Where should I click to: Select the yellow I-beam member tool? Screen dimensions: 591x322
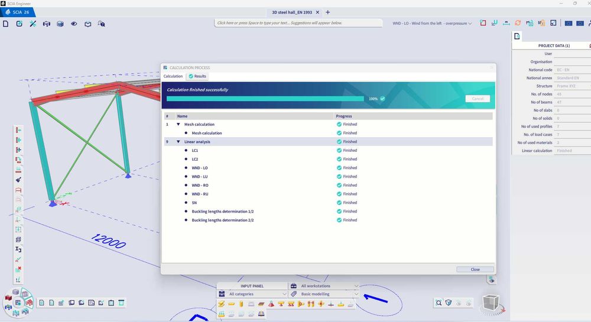[x=222, y=304]
